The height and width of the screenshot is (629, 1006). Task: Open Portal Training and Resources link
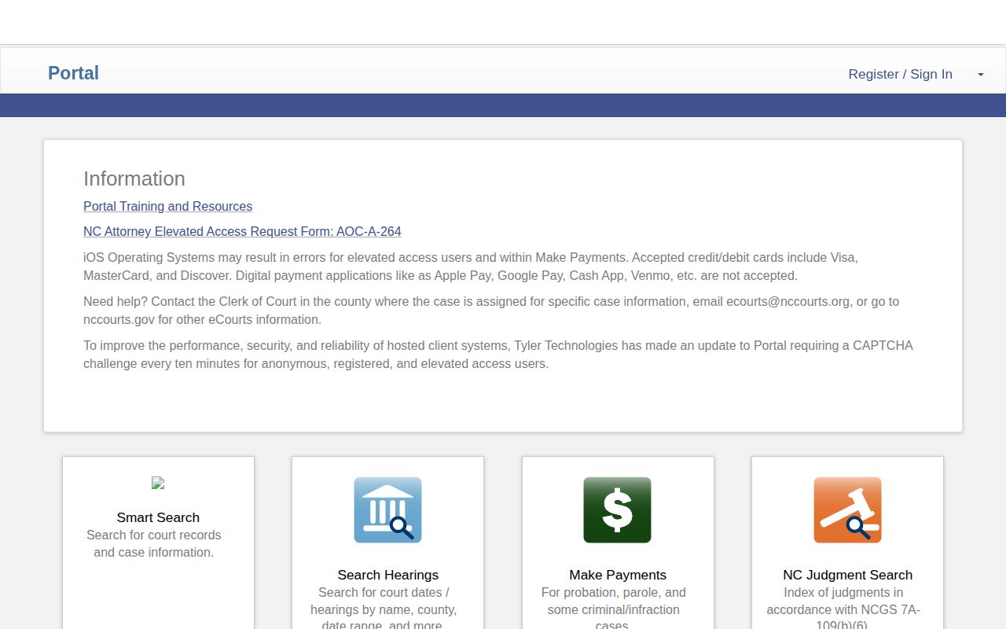[167, 206]
